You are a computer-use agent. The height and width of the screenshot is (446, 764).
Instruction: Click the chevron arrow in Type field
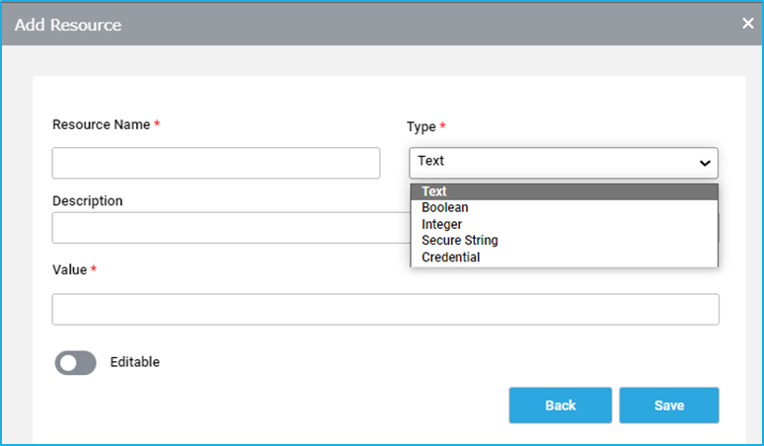tap(705, 163)
